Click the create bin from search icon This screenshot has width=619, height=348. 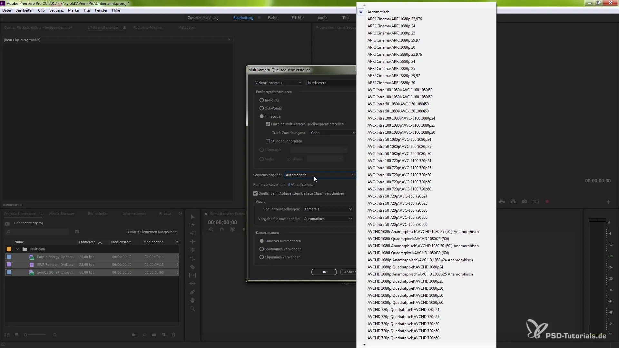point(77,232)
